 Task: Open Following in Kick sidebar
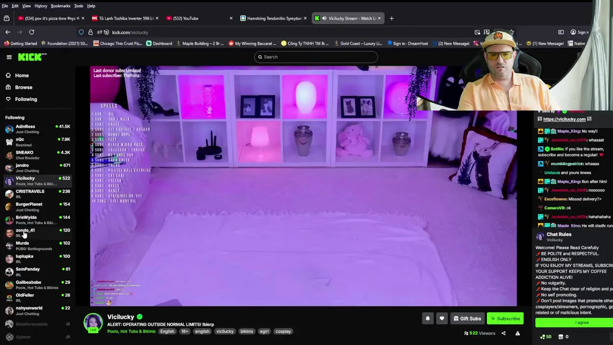(x=26, y=99)
